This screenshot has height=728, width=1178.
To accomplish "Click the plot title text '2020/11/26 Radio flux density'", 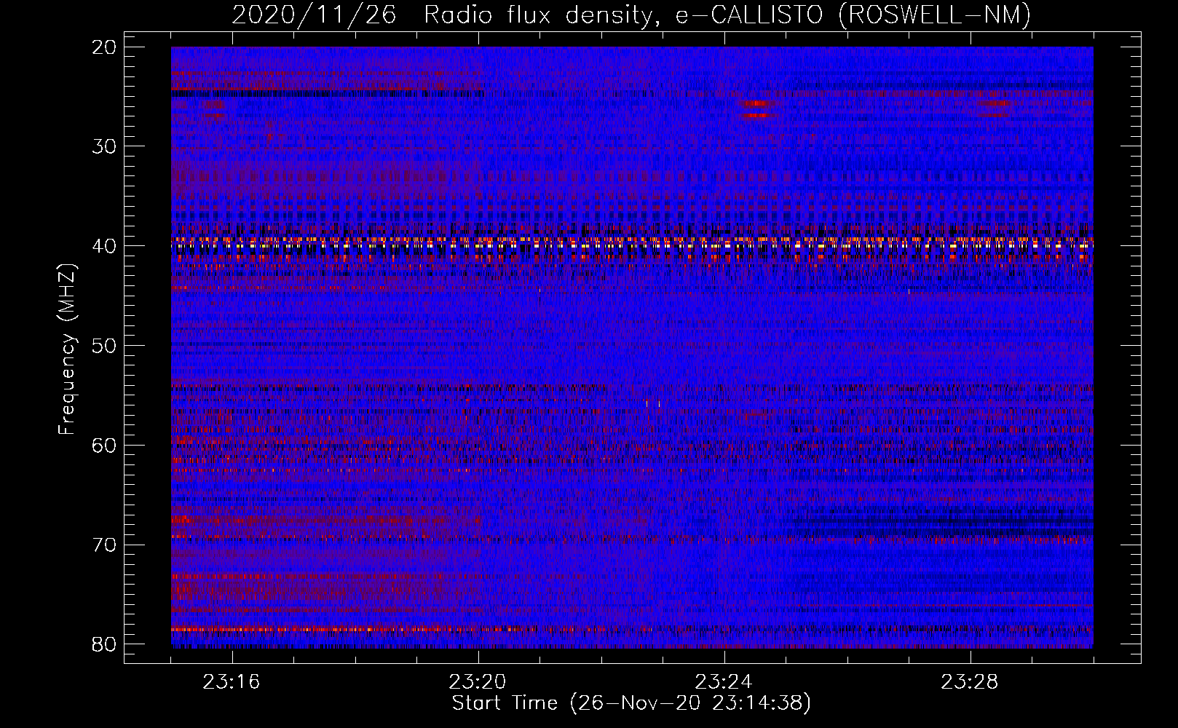I will [442, 15].
